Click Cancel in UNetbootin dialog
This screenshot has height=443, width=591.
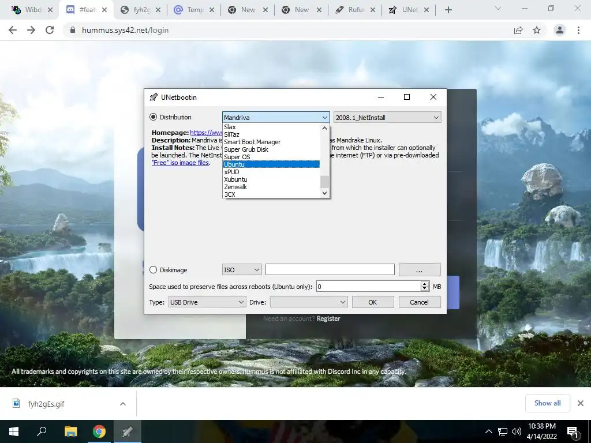pyautogui.click(x=420, y=302)
